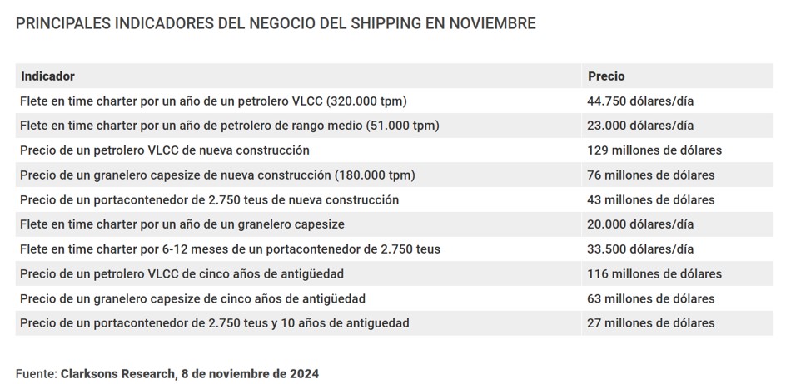Click the 63 millones de dólares cell
The height and width of the screenshot is (384, 791).
coord(651,298)
